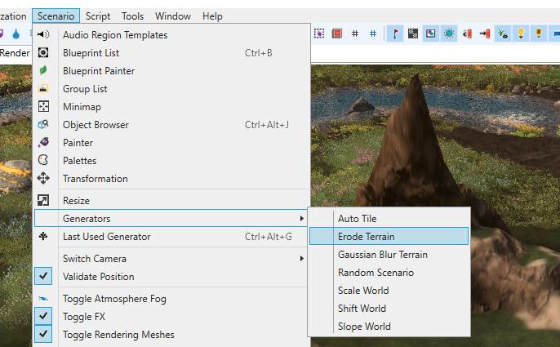Click the yellow light bulb toolbar icon
The image size is (560, 347).
pyautogui.click(x=521, y=33)
